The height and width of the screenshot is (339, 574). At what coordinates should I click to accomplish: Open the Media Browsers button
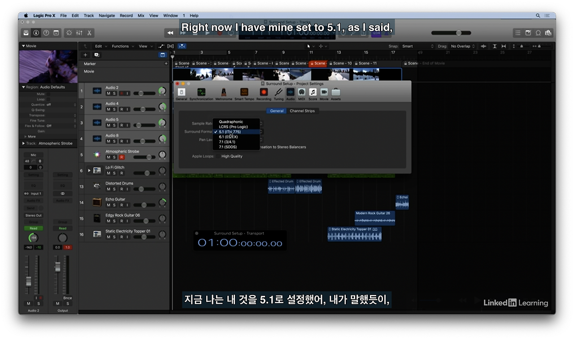[x=548, y=33]
